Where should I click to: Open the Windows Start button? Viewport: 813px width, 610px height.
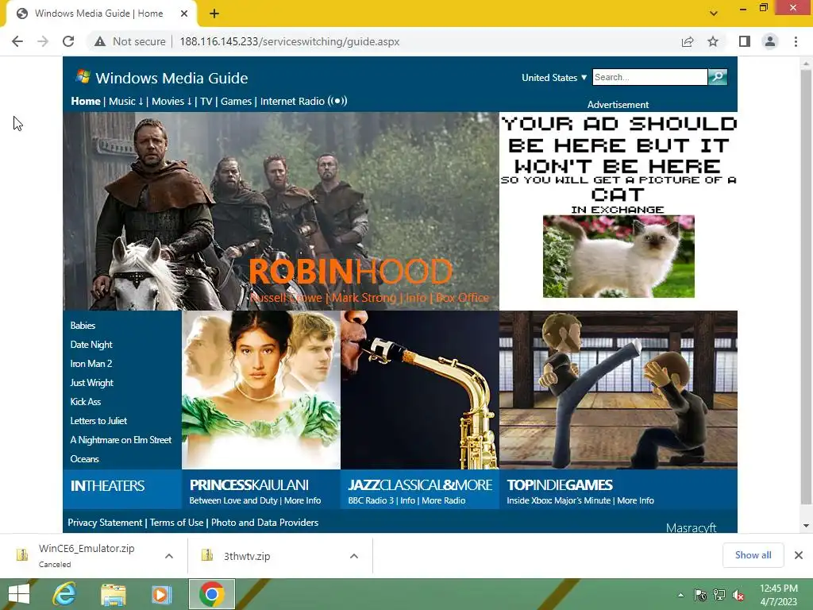pyautogui.click(x=19, y=594)
